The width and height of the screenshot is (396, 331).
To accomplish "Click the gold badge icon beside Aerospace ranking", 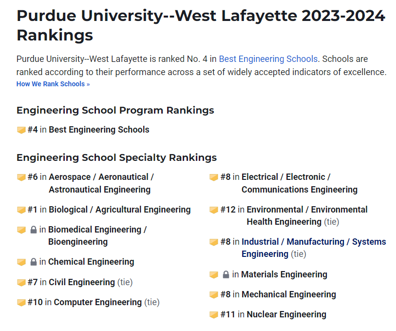I will click(x=21, y=177).
